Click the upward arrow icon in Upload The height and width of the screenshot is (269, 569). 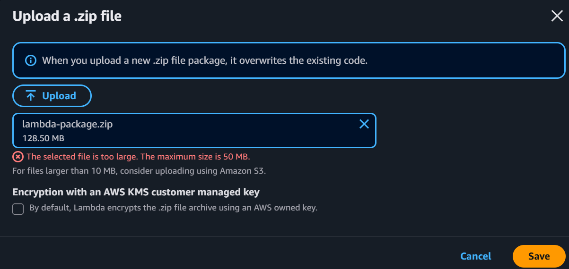point(31,96)
